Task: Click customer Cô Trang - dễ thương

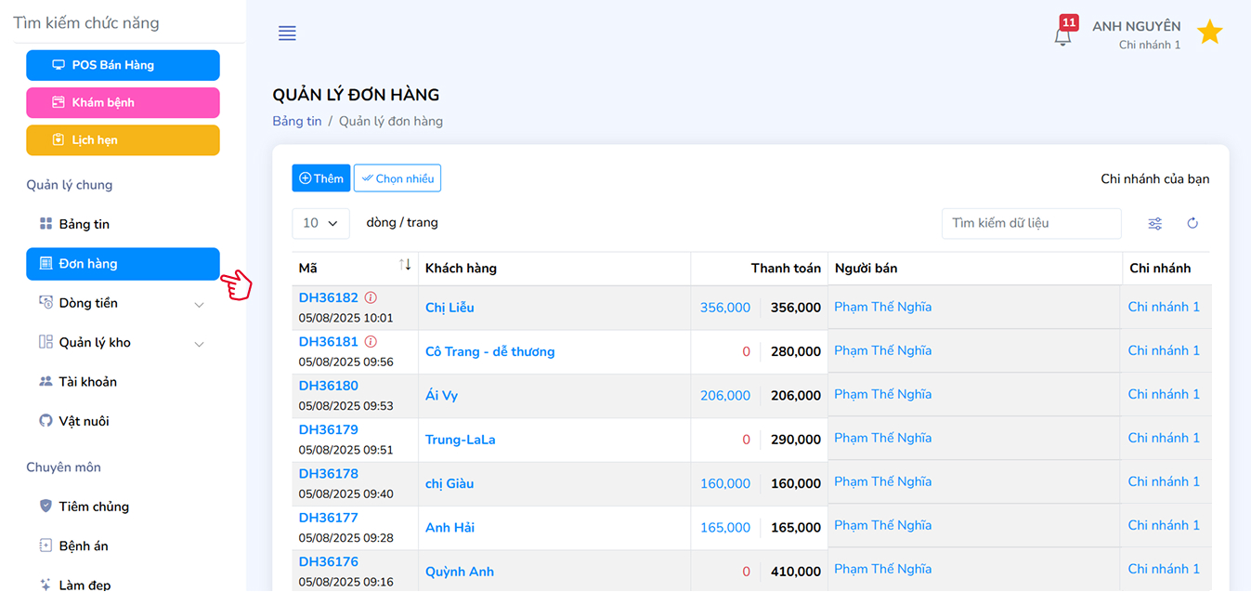Action: [x=489, y=351]
